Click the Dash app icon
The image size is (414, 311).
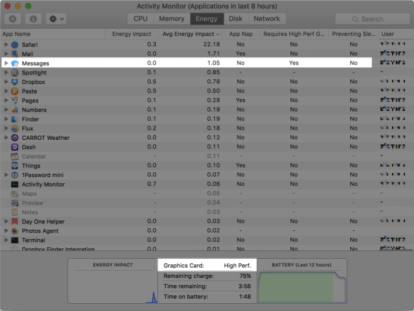coord(15,147)
